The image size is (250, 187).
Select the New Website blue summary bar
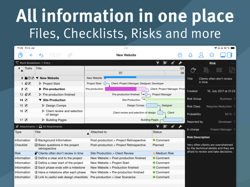click(x=144, y=77)
